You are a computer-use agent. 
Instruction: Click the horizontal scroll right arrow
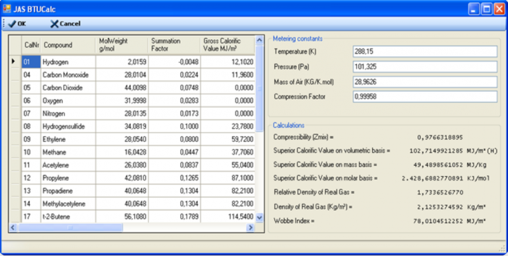coord(250,227)
